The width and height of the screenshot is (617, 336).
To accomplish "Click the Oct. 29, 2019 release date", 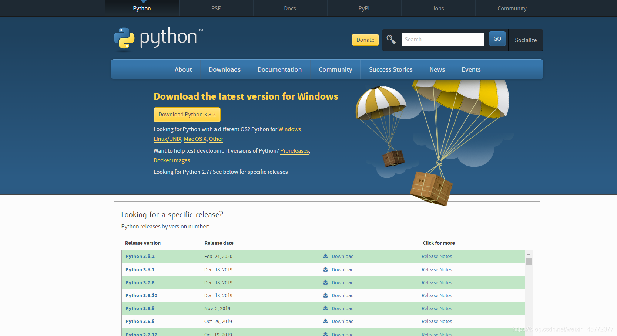I will click(x=218, y=321).
